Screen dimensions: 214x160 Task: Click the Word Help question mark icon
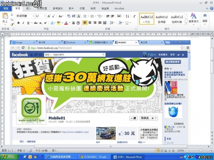tap(212, 8)
